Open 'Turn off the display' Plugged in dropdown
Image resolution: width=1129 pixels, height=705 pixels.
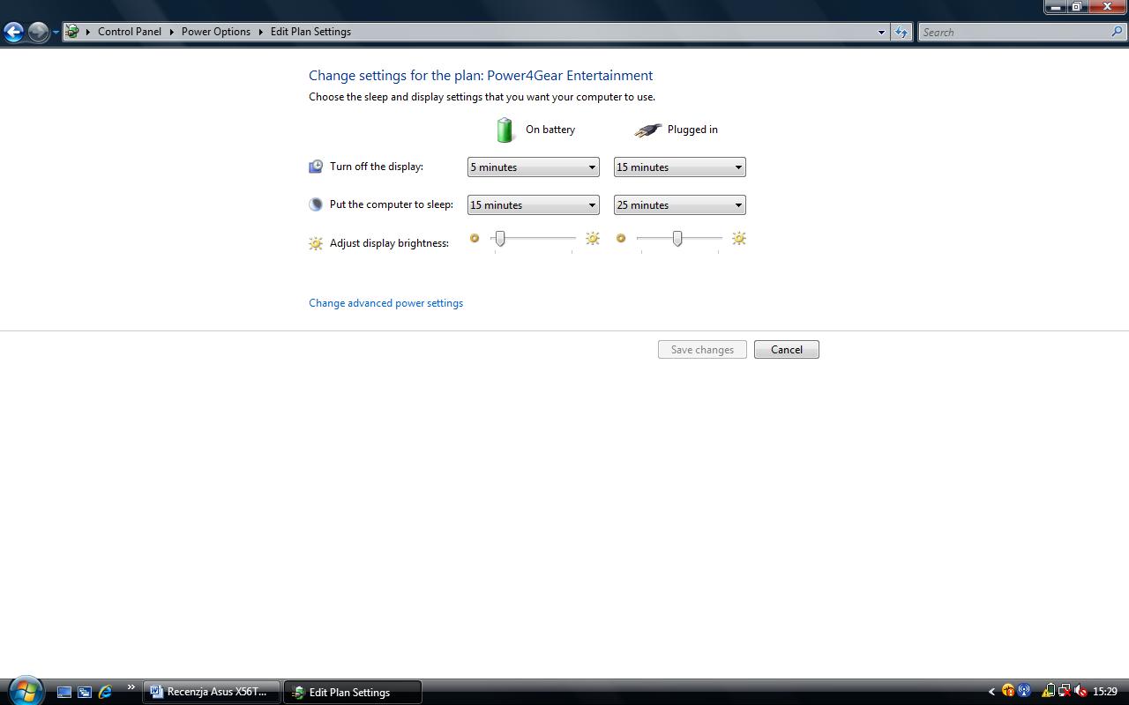(x=679, y=167)
